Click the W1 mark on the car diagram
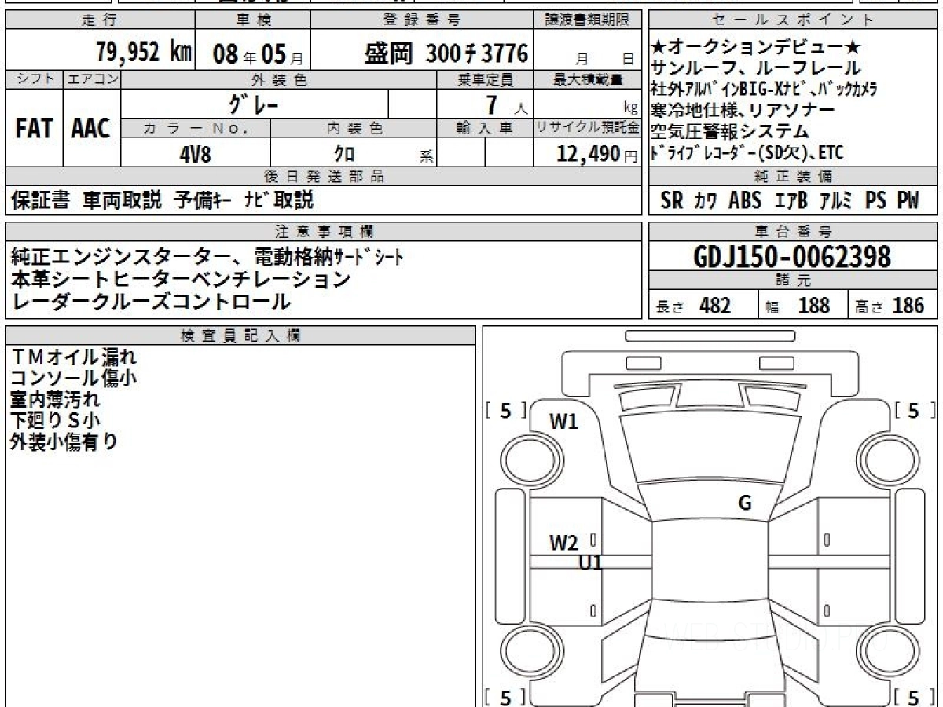Image resolution: width=943 pixels, height=707 pixels. pyautogui.click(x=563, y=422)
